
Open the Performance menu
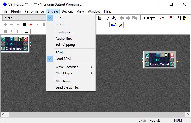(x=34, y=11)
